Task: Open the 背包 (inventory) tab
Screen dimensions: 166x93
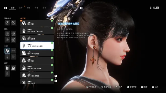Action: [36, 8]
